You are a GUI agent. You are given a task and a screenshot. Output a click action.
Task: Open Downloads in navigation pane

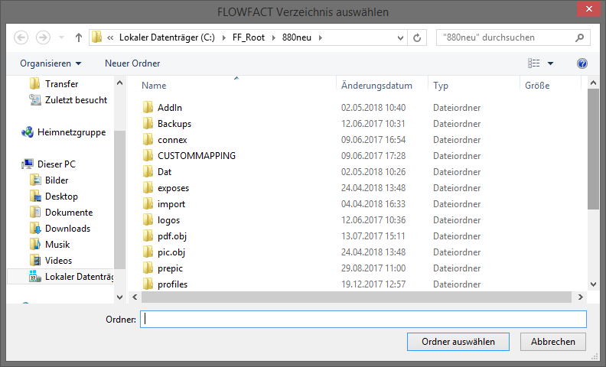pos(67,229)
